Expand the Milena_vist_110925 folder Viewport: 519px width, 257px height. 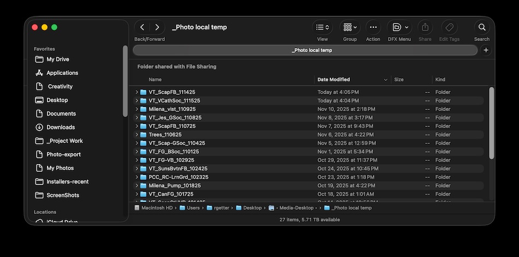click(x=137, y=109)
